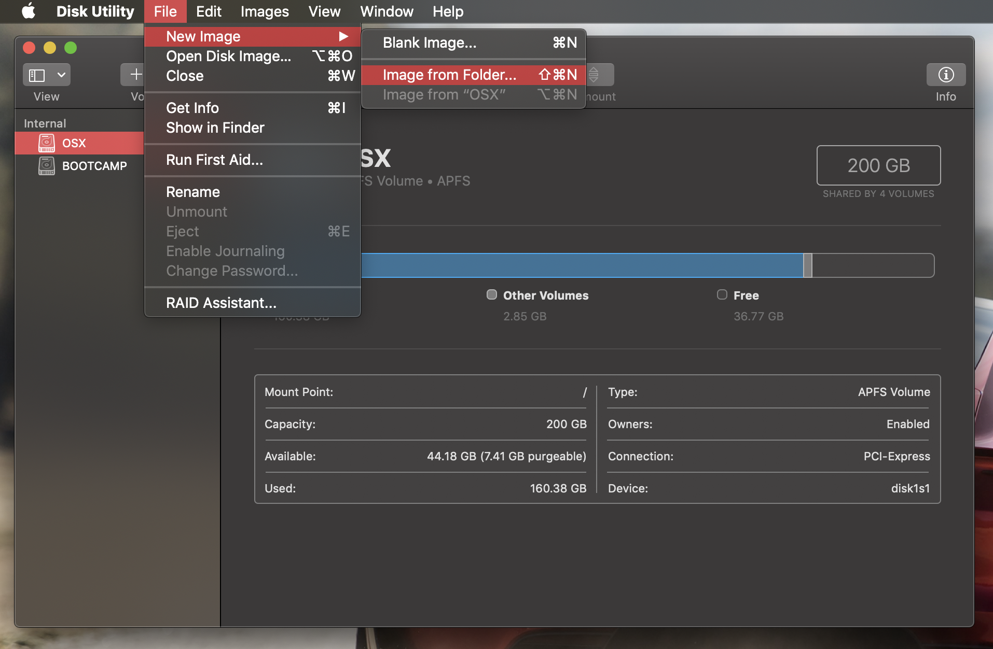
Task: Open the Edit menu
Action: tap(209, 11)
